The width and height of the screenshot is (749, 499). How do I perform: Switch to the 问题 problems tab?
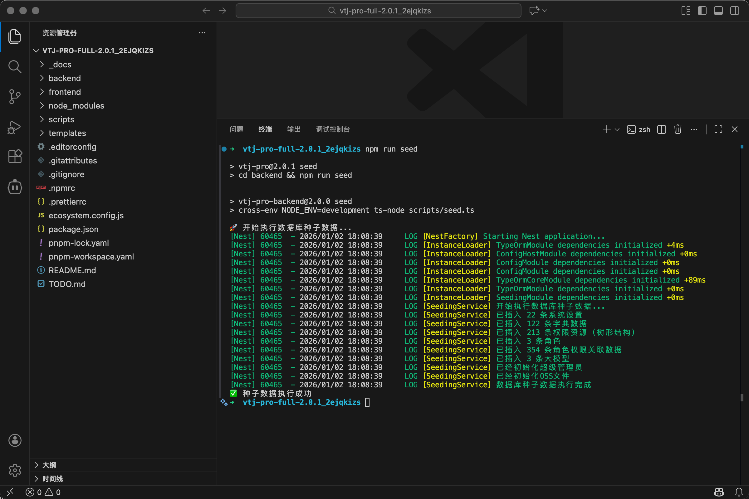click(236, 129)
